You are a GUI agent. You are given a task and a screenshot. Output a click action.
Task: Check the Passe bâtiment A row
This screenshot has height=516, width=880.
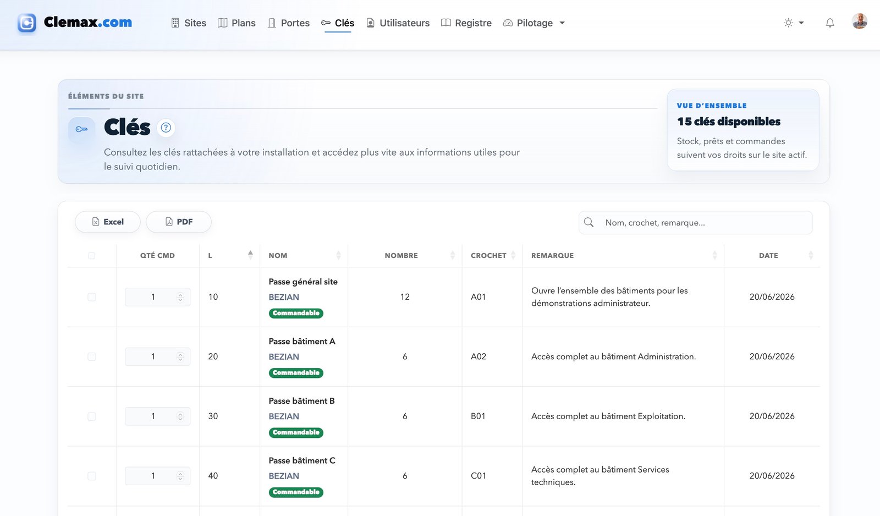pos(92,357)
